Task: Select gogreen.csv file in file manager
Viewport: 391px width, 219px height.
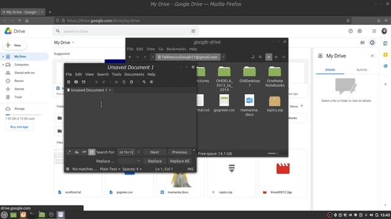Action: point(224,103)
